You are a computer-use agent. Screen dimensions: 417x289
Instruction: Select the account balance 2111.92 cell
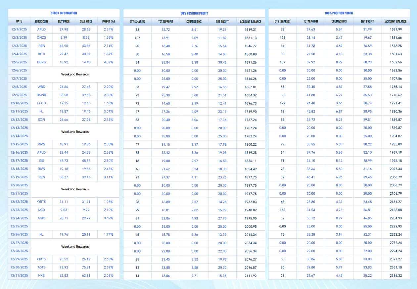coord(251,276)
